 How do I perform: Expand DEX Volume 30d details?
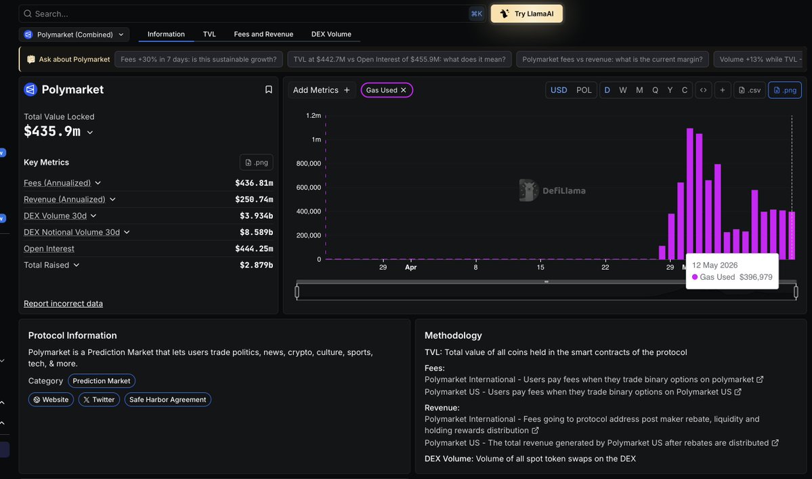(x=93, y=216)
